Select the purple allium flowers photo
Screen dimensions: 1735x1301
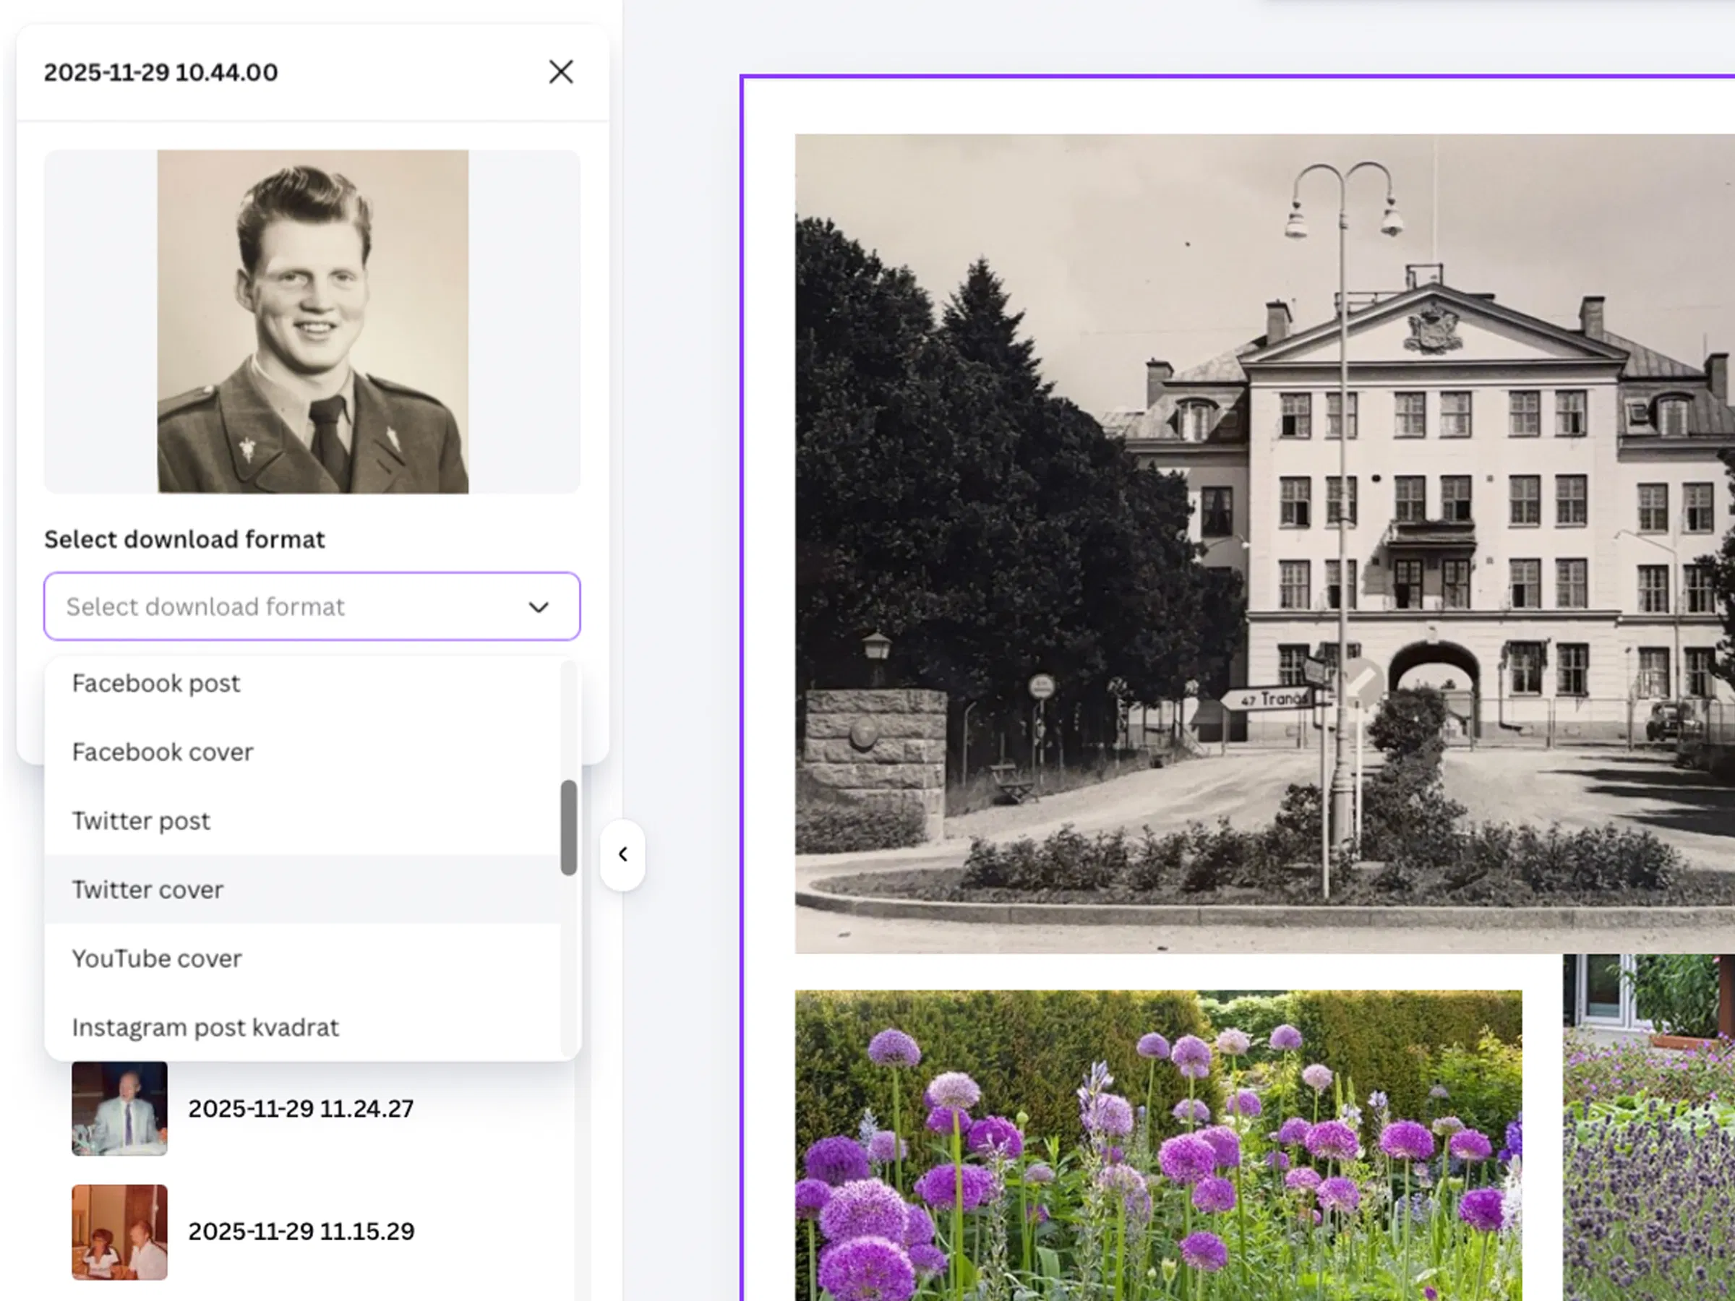1159,1145
